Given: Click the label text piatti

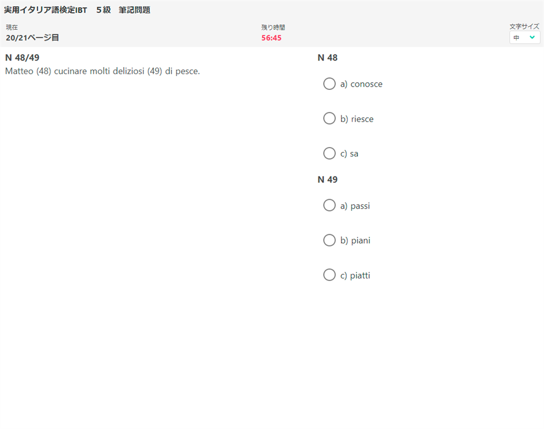Looking at the screenshot, I should coord(360,275).
